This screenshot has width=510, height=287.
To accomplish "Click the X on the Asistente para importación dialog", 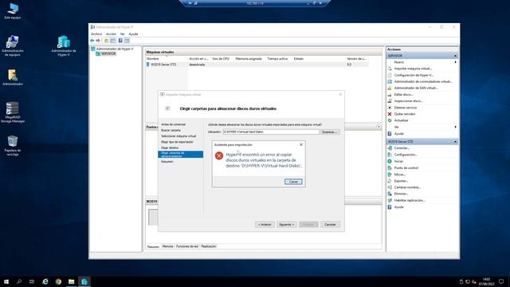I will tap(301, 144).
